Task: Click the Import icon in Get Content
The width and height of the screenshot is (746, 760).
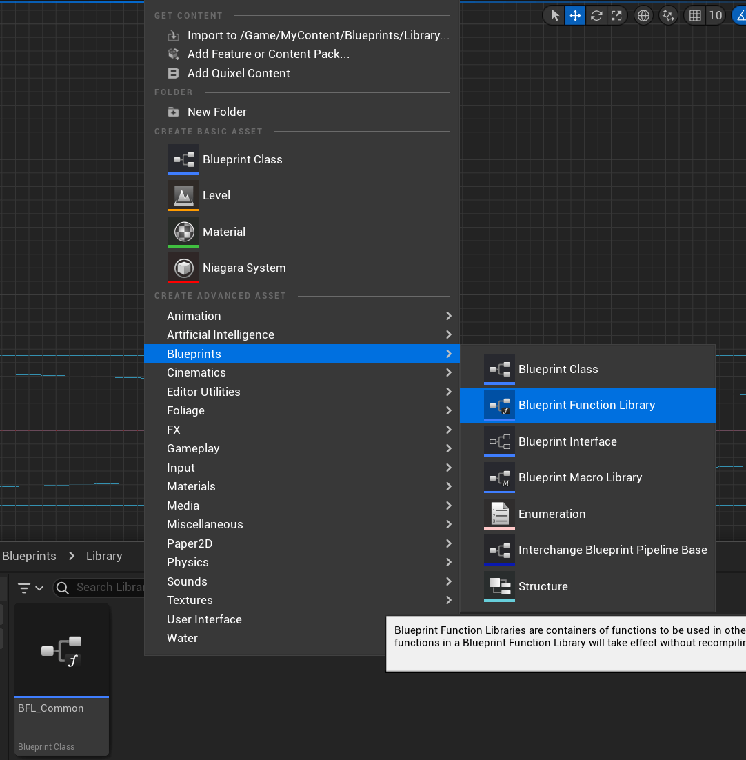Action: coord(173,35)
